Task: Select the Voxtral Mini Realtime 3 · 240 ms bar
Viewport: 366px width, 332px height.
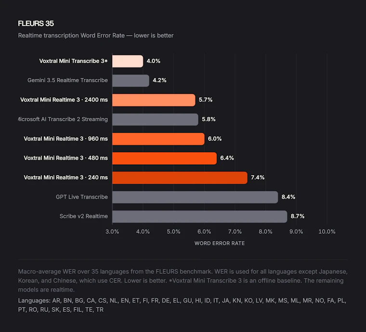Action: [180, 178]
